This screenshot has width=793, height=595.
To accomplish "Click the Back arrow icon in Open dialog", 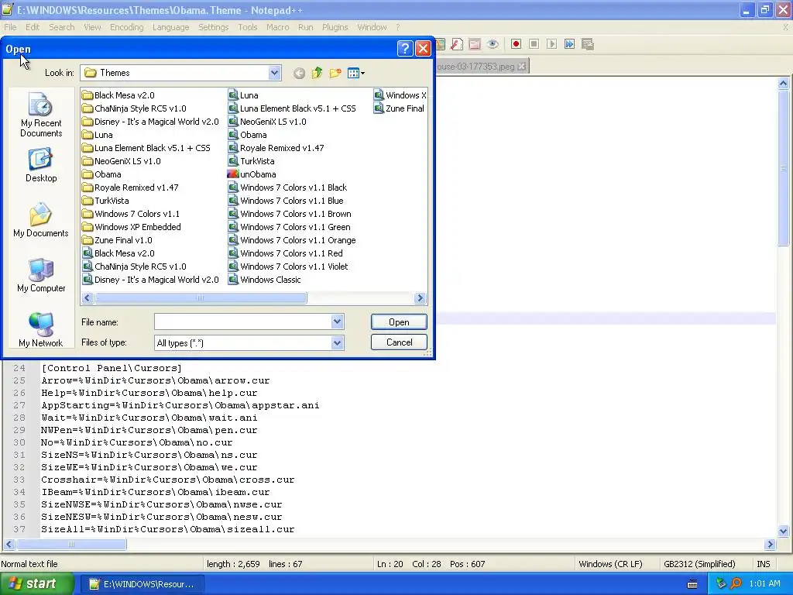I will pyautogui.click(x=300, y=74).
